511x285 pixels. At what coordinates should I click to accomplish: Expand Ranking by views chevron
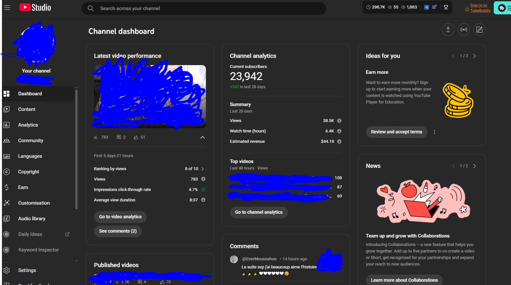coord(203,169)
